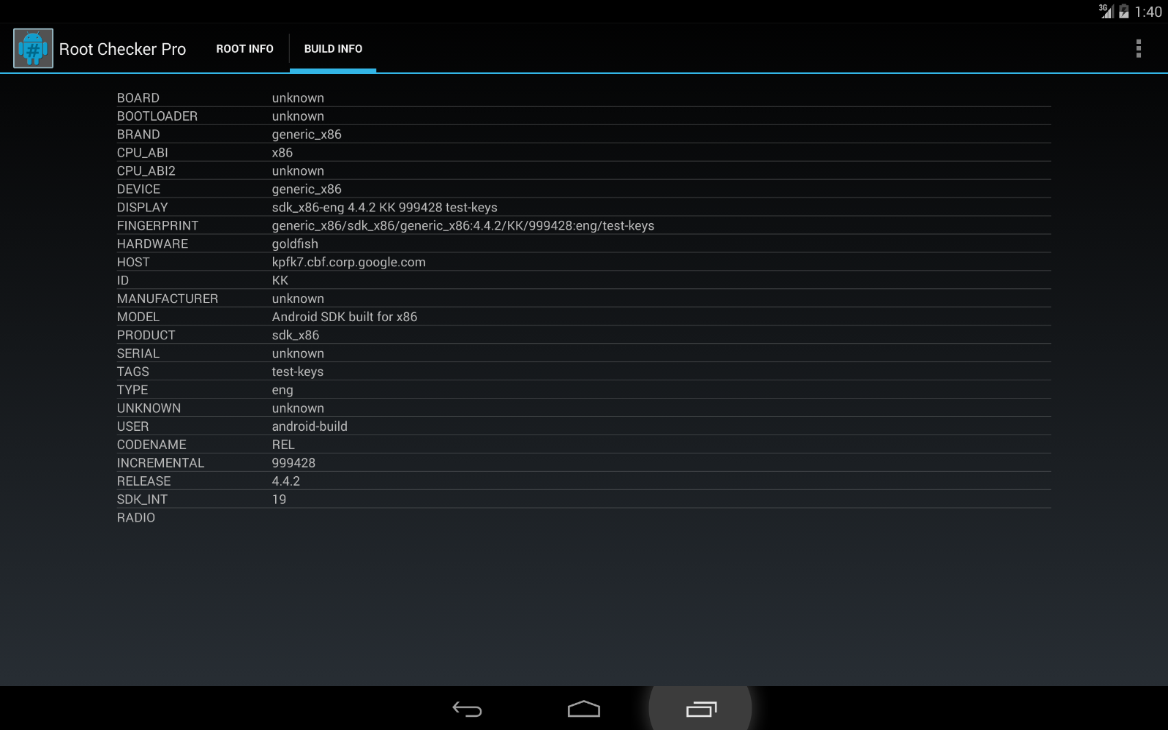This screenshot has width=1168, height=730.
Task: Select the ID label
Action: (123, 281)
